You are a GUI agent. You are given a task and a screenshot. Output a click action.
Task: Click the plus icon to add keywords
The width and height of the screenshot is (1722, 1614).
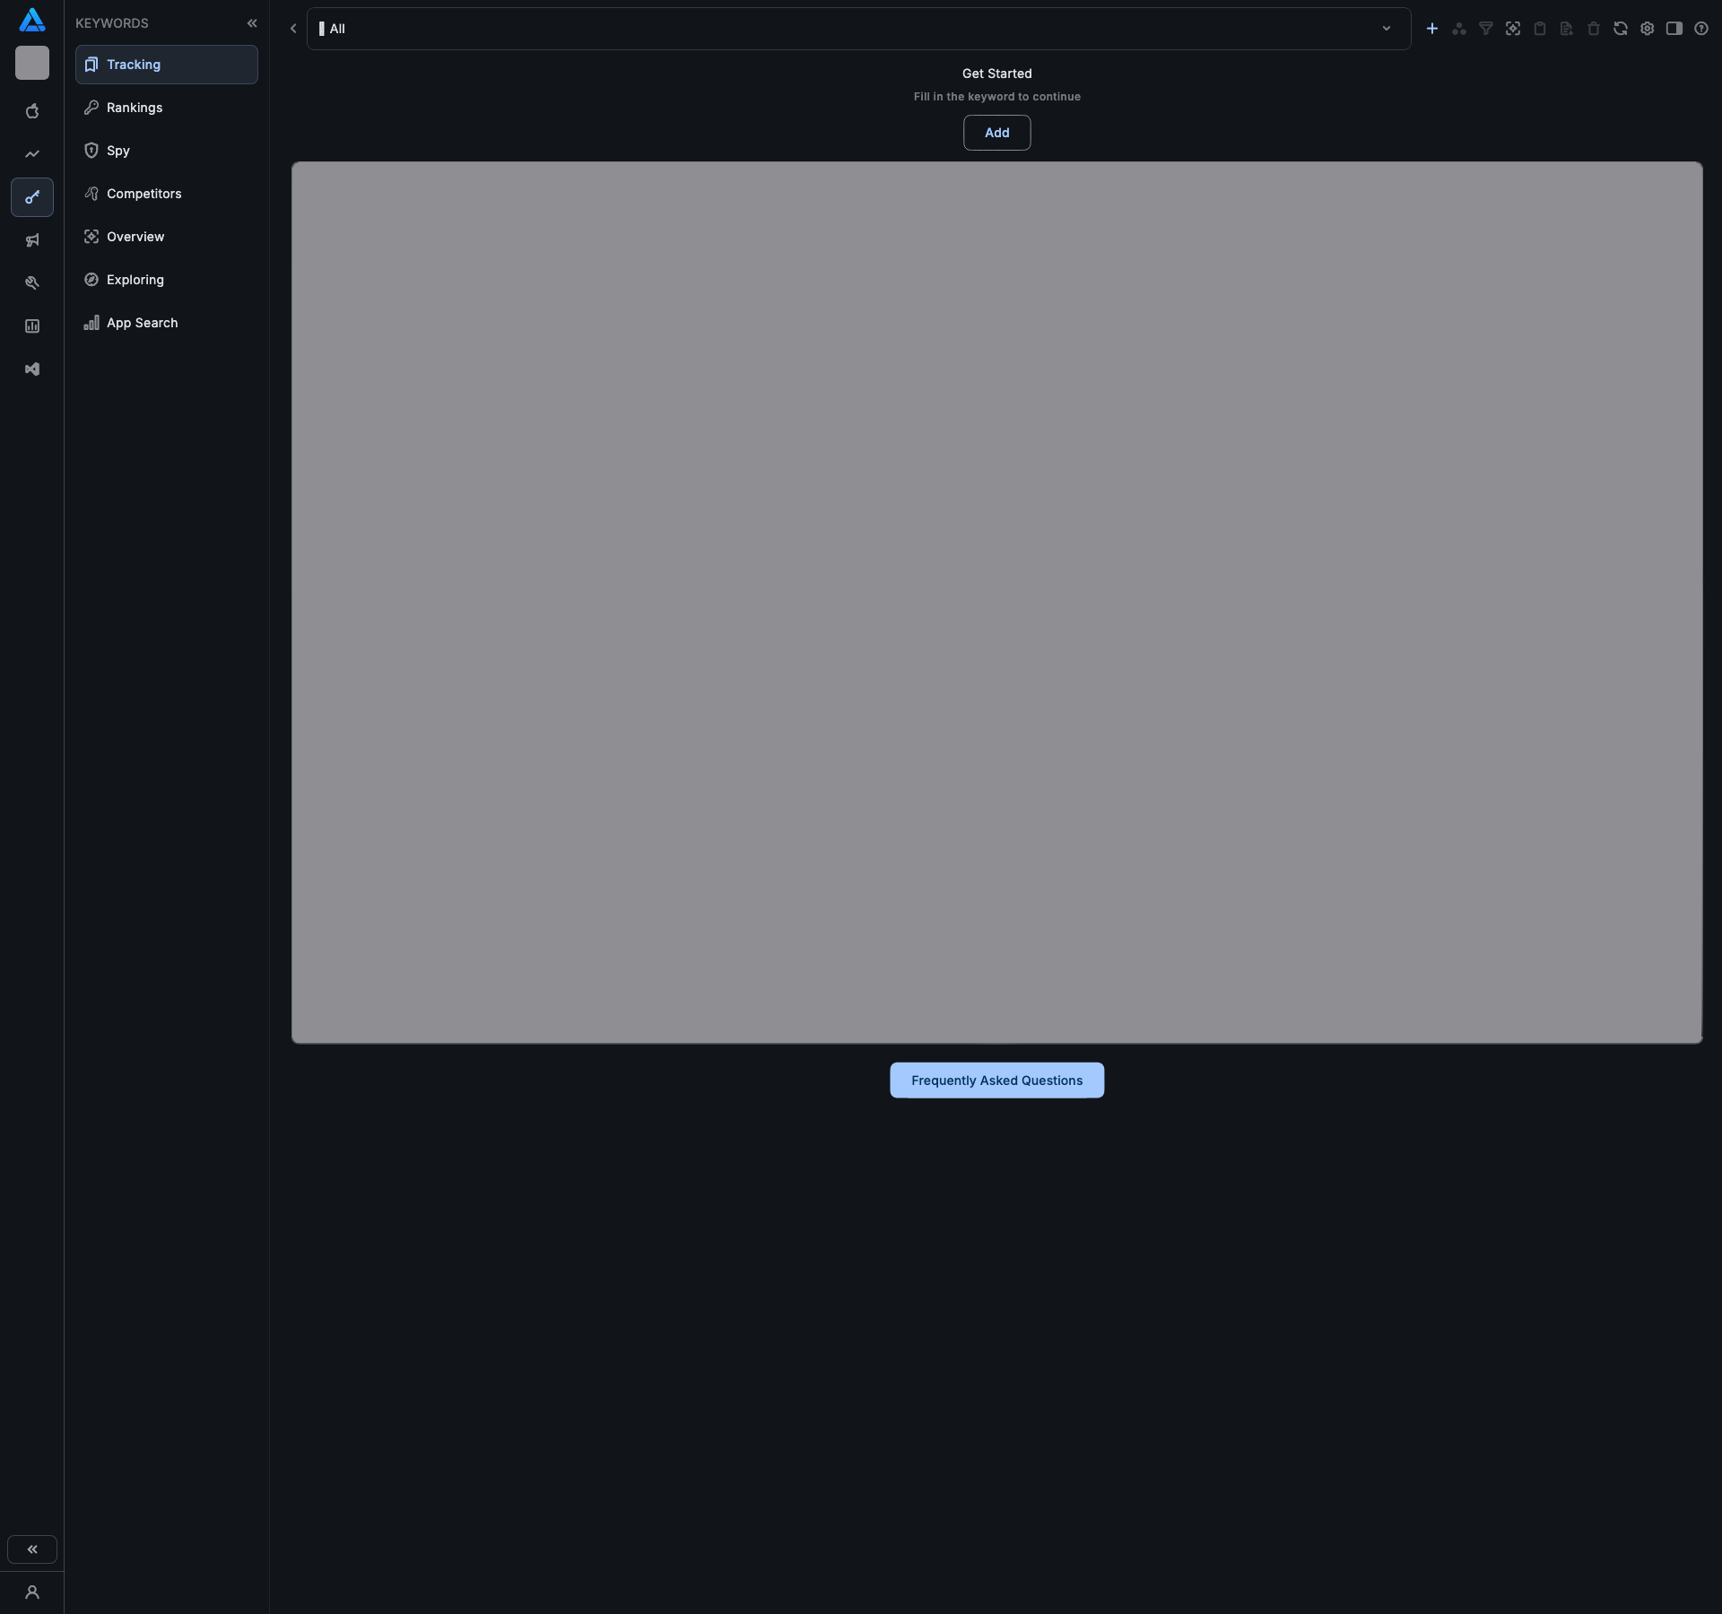point(1432,29)
